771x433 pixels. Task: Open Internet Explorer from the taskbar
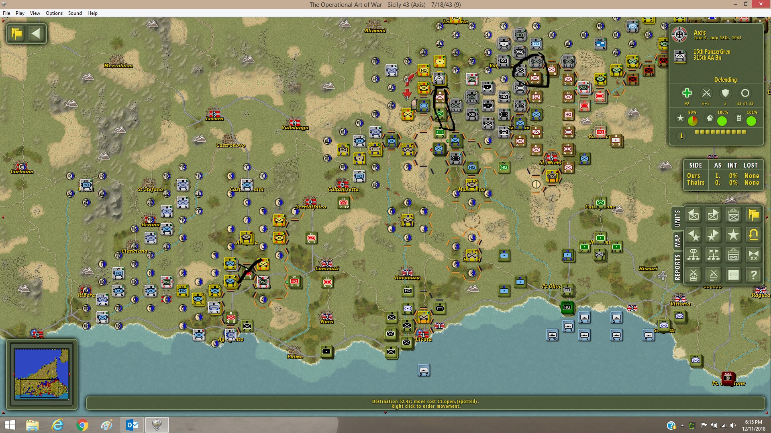pyautogui.click(x=57, y=425)
